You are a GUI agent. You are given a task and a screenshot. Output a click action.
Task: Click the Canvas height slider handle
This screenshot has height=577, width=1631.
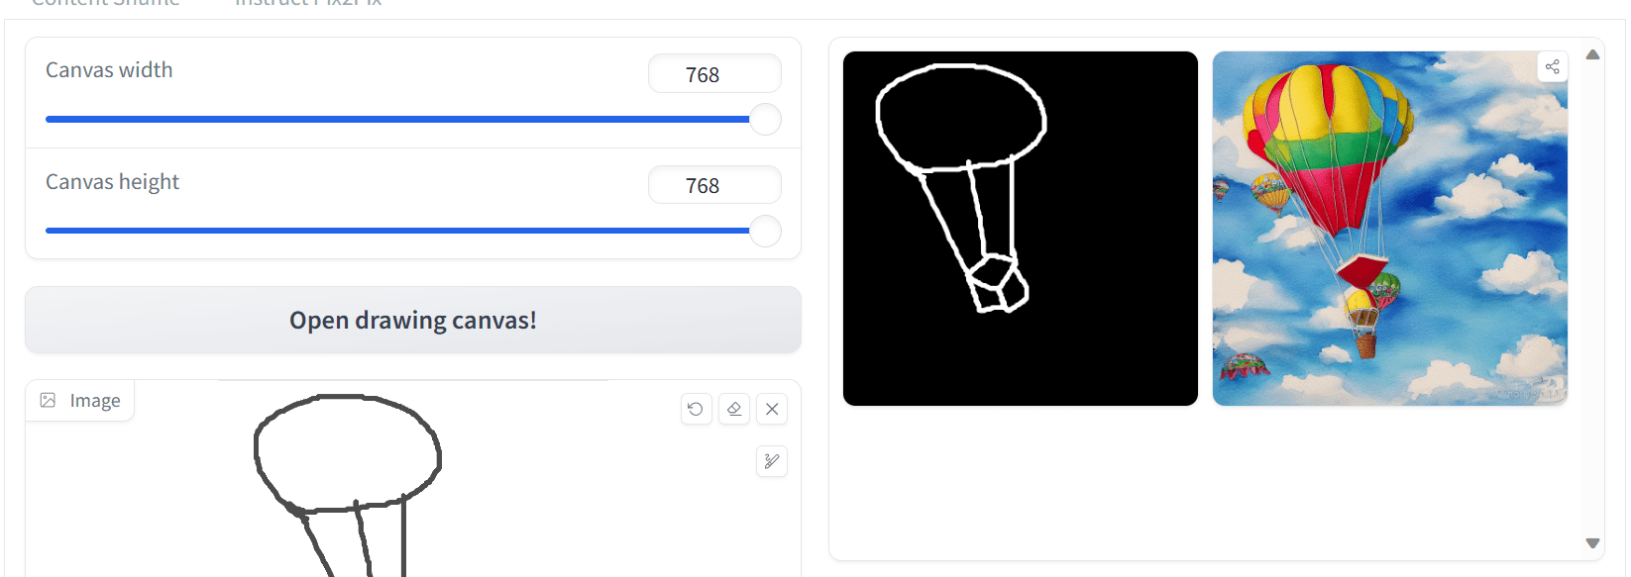tap(765, 232)
